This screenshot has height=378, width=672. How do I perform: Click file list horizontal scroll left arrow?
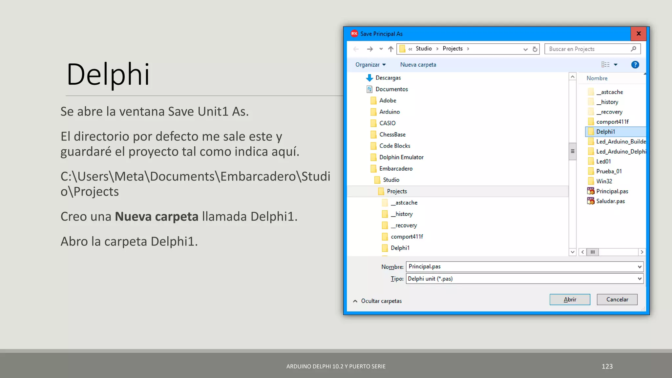582,252
